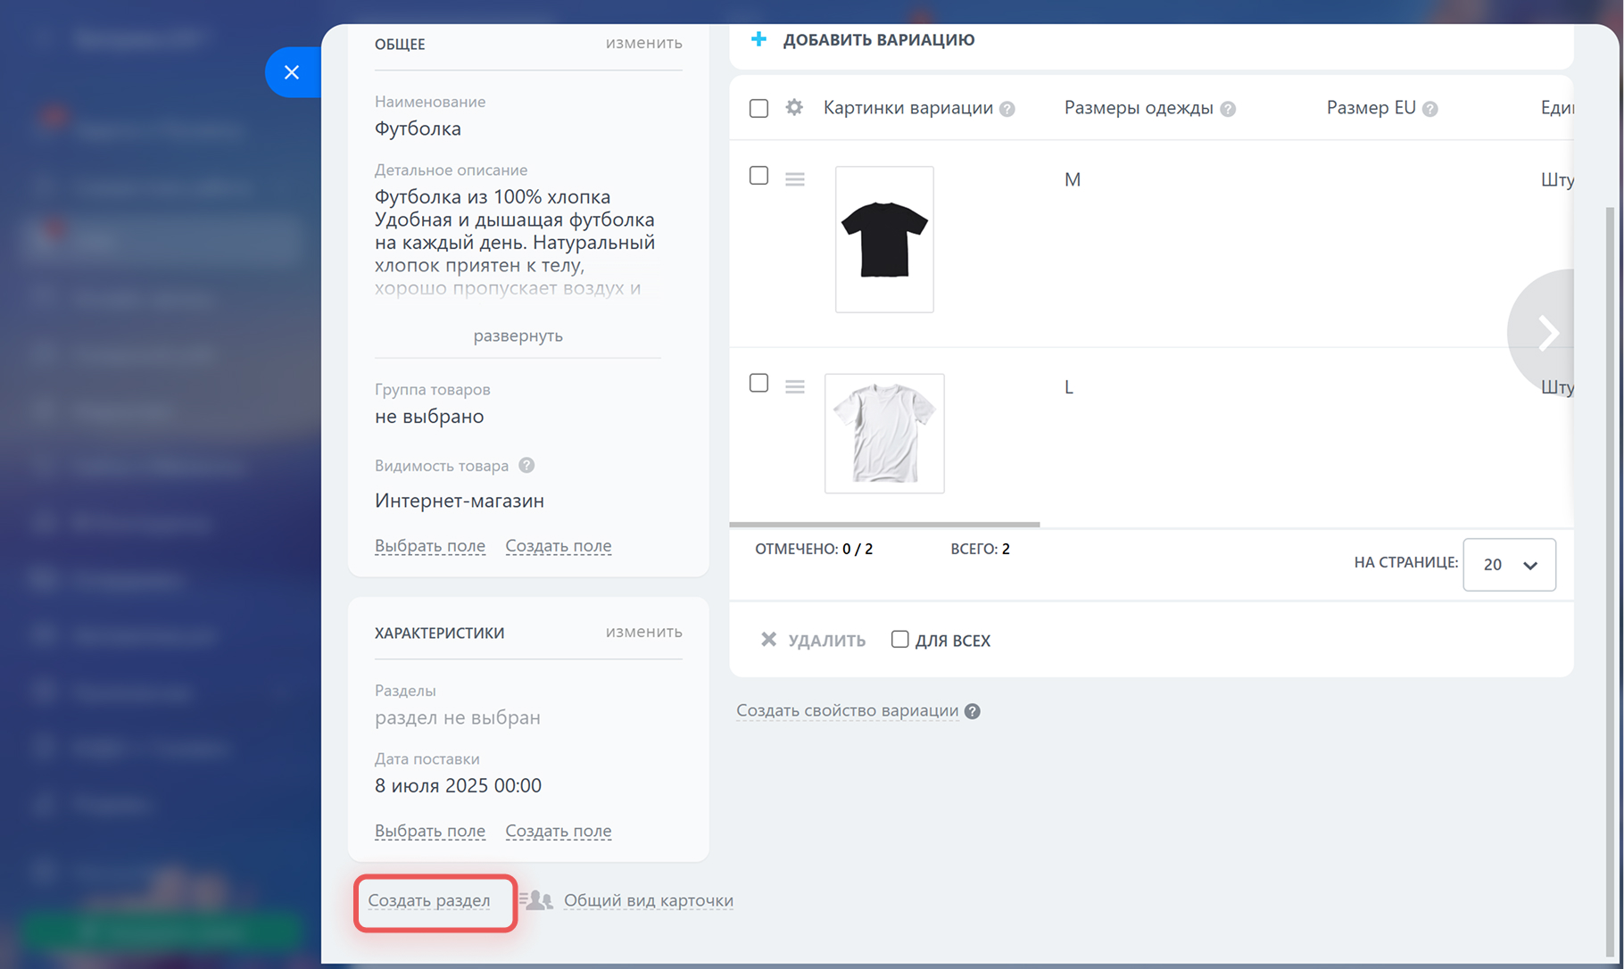Click Выбрать поле in the Характеристики section

(x=430, y=831)
